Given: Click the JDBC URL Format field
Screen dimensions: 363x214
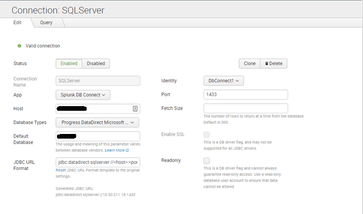Looking at the screenshot, I should coord(98,162).
